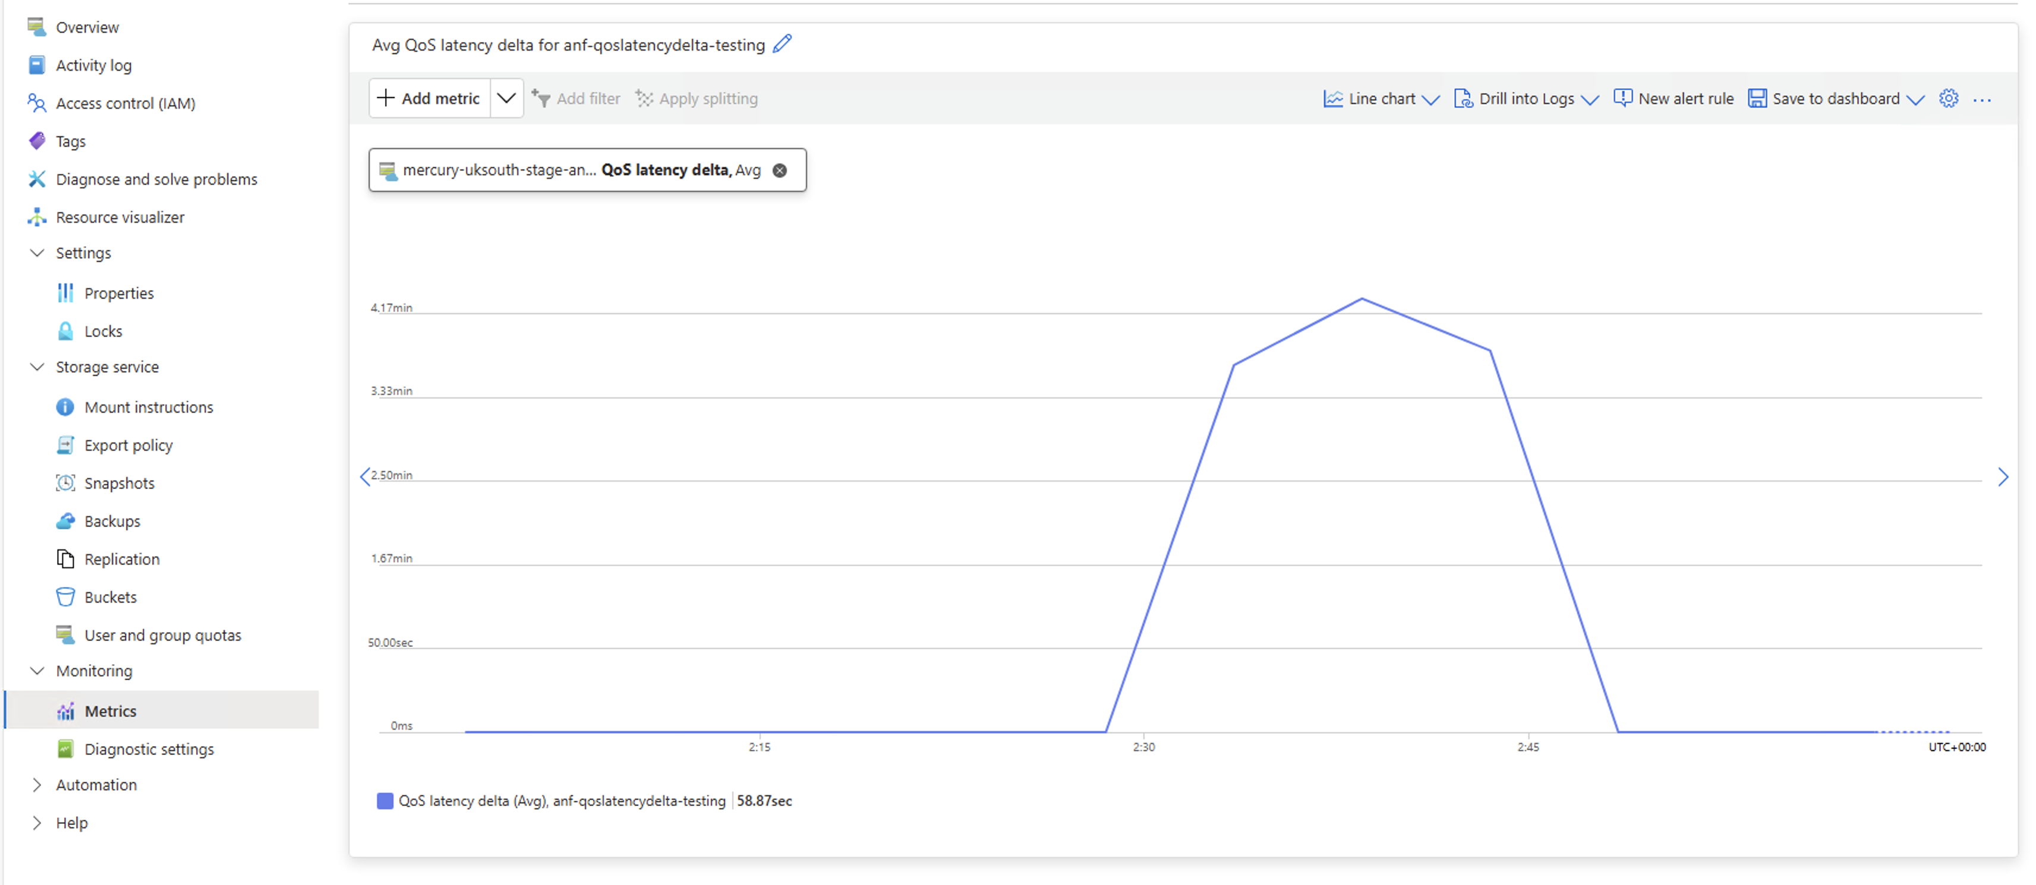The height and width of the screenshot is (885, 2036).
Task: Open chart settings gear icon
Action: tap(1948, 99)
